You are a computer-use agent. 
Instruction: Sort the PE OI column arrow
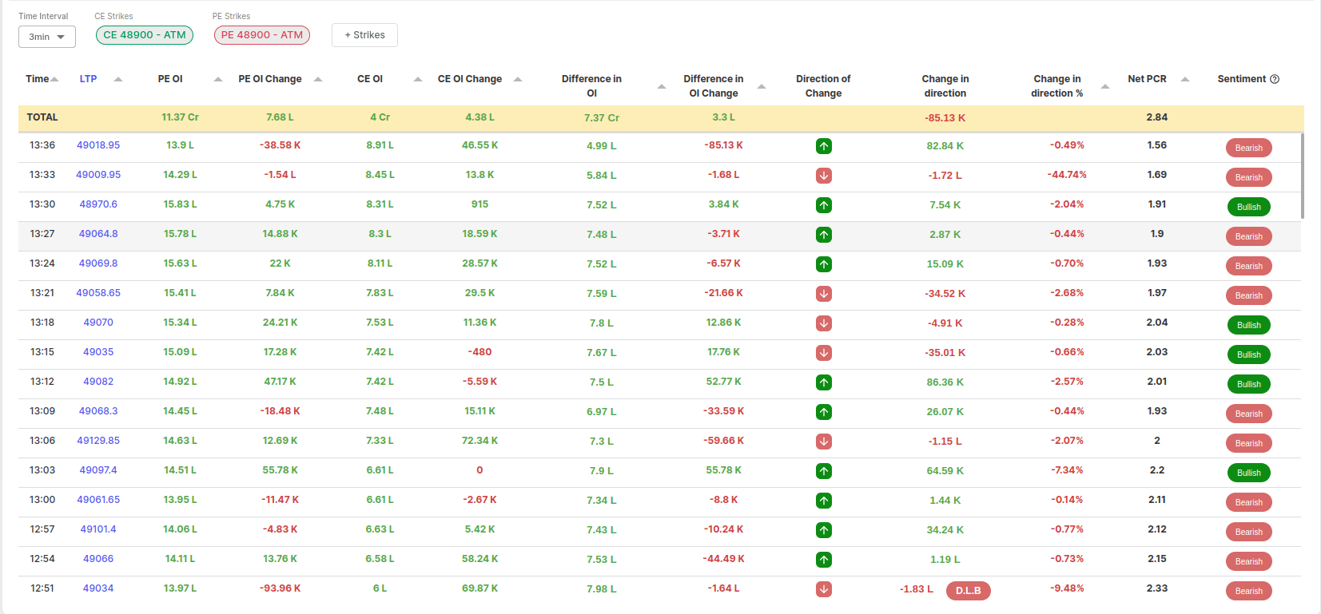pos(218,79)
